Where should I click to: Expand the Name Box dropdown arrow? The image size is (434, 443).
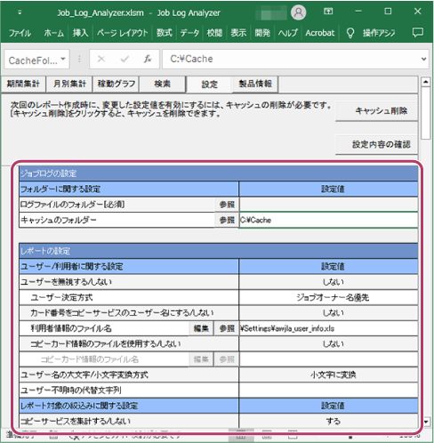click(63, 59)
